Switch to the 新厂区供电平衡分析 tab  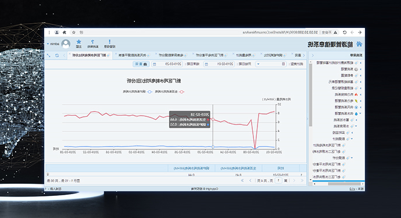point(212,55)
